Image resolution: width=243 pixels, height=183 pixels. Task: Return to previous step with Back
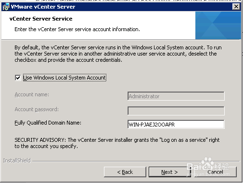tap(125, 172)
